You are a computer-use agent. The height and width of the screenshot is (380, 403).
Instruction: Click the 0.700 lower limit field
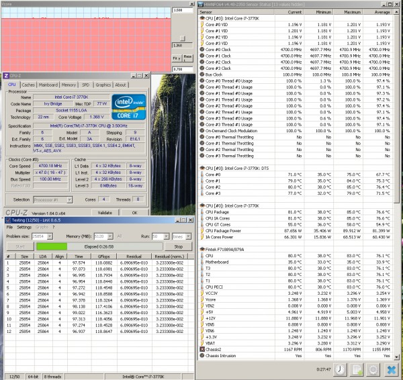tap(183, 69)
